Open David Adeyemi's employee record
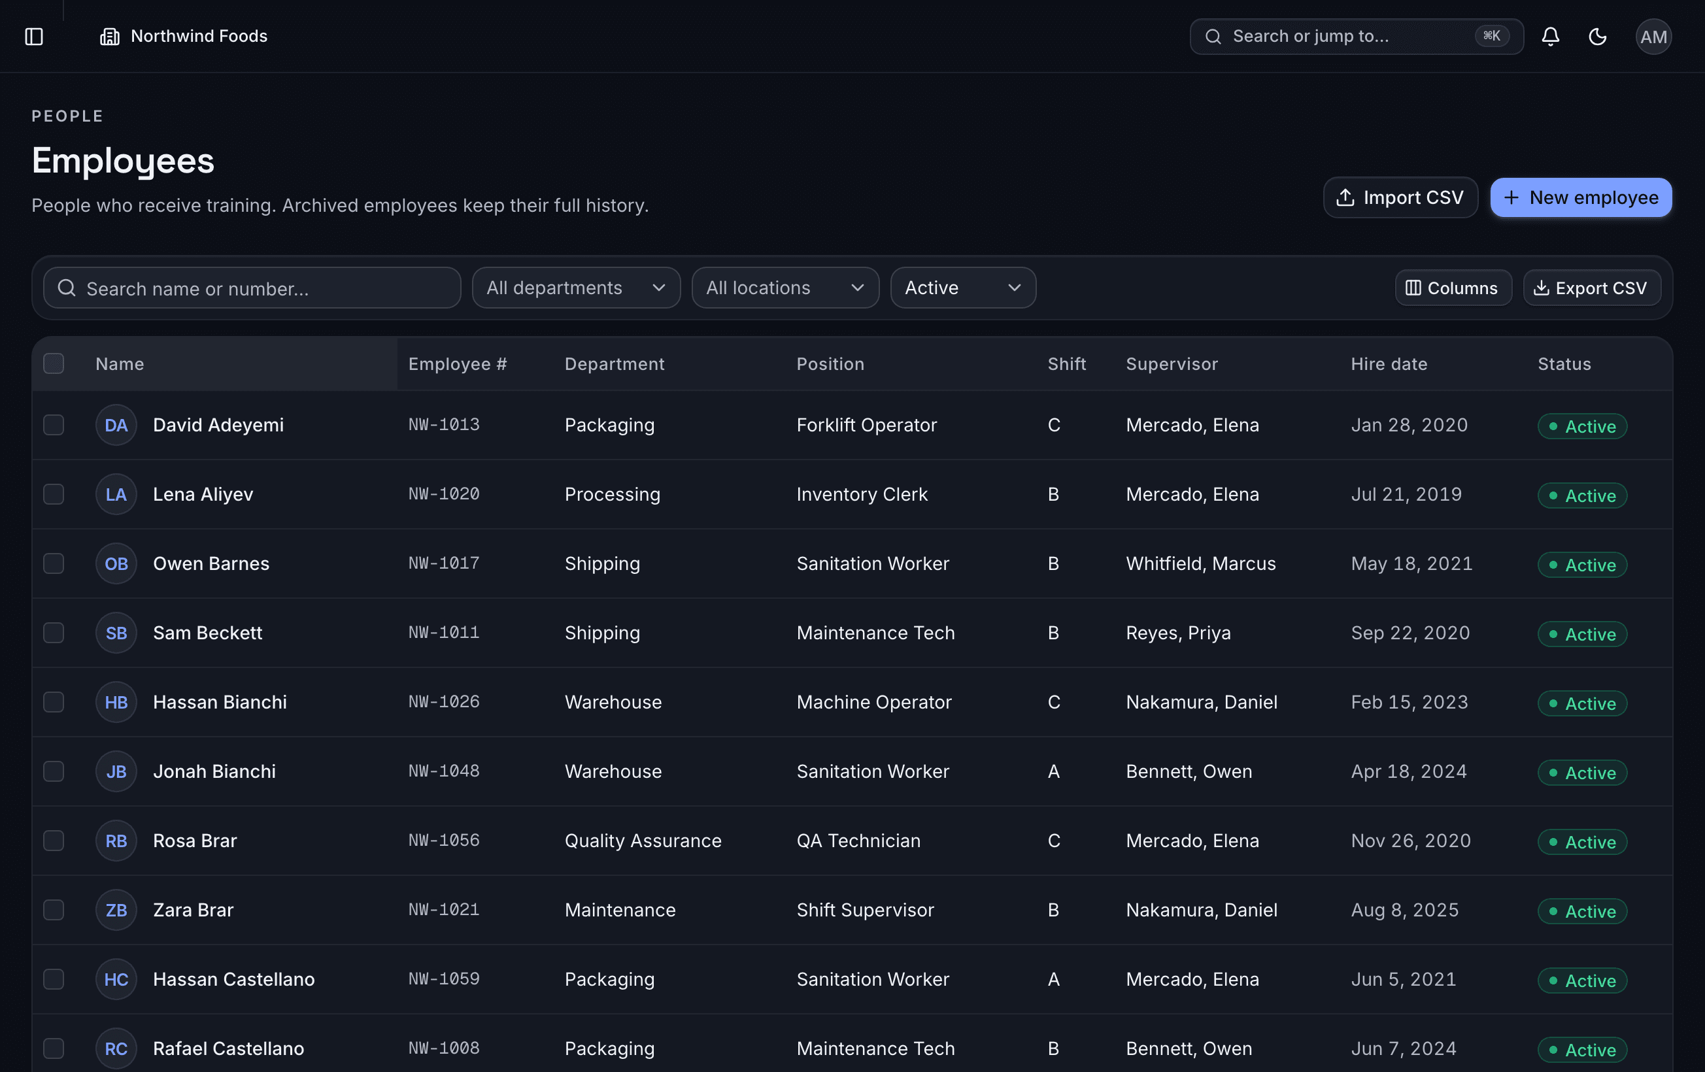 (218, 425)
